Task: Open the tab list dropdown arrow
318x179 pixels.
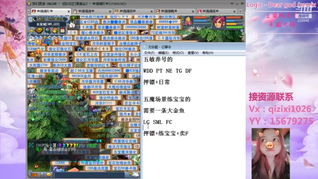Action: [x=28, y=12]
